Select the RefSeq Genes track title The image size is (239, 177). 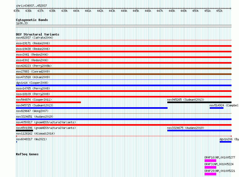coord(27,154)
